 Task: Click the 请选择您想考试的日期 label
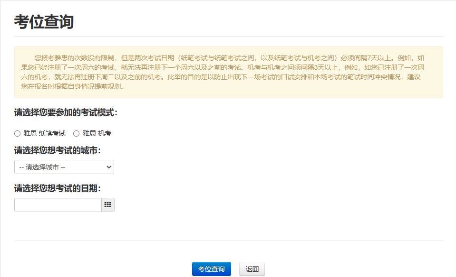[58, 188]
